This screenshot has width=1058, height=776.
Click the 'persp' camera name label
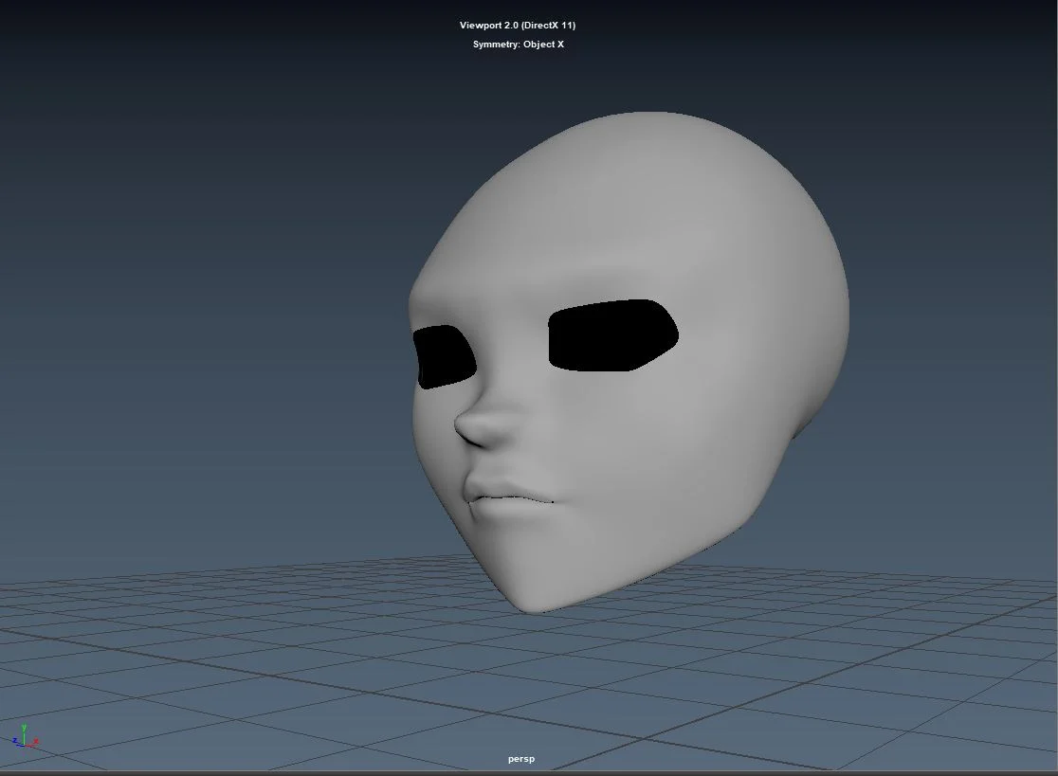coord(520,758)
